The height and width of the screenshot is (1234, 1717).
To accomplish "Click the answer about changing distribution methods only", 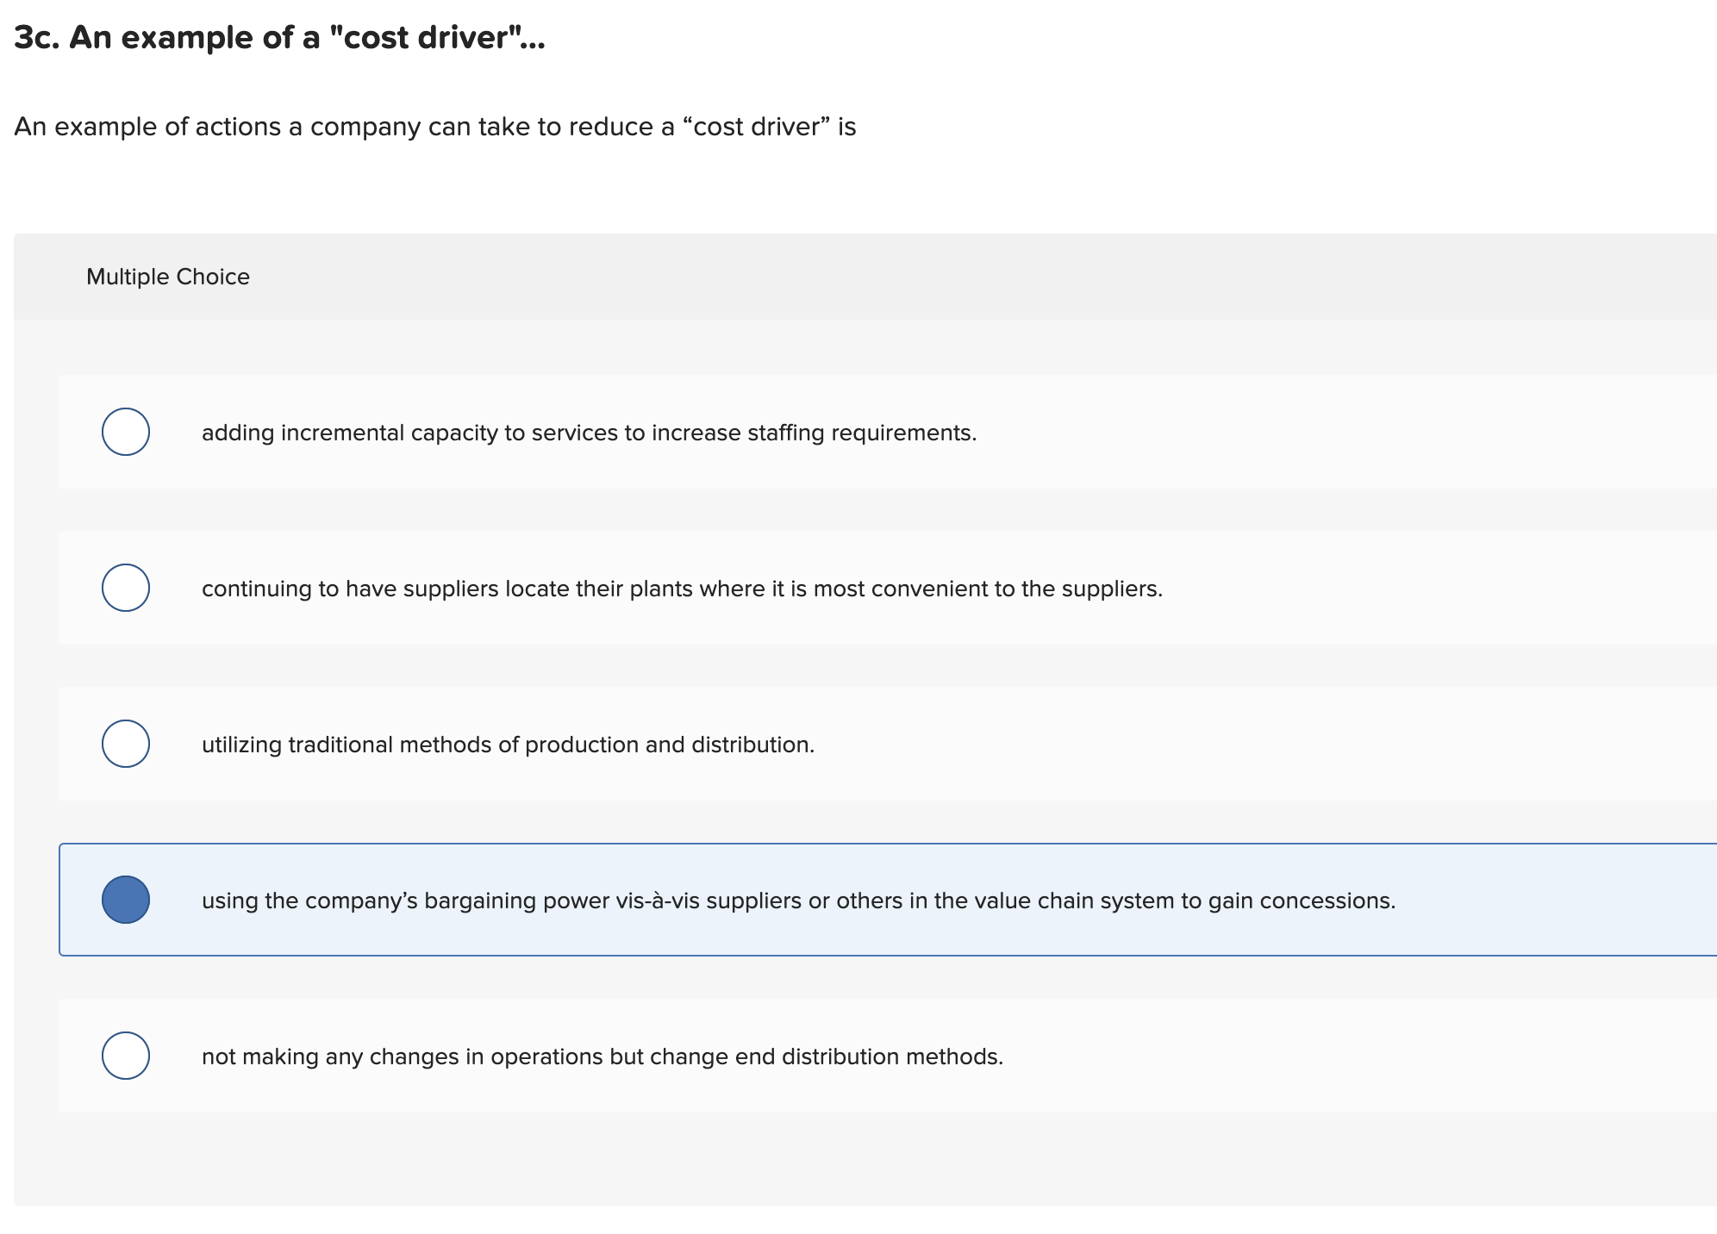I will pyautogui.click(x=603, y=1056).
